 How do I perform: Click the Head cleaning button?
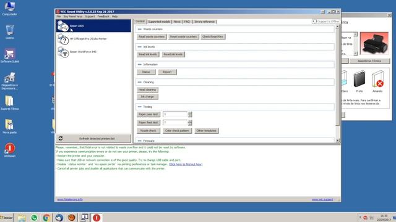point(147,89)
